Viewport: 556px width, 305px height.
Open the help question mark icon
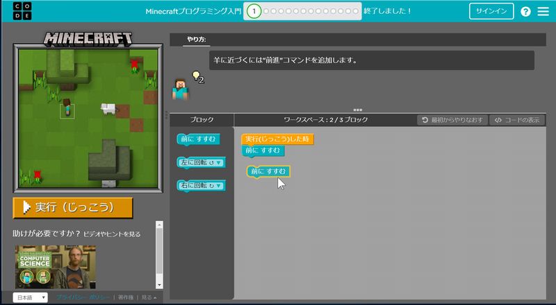525,12
